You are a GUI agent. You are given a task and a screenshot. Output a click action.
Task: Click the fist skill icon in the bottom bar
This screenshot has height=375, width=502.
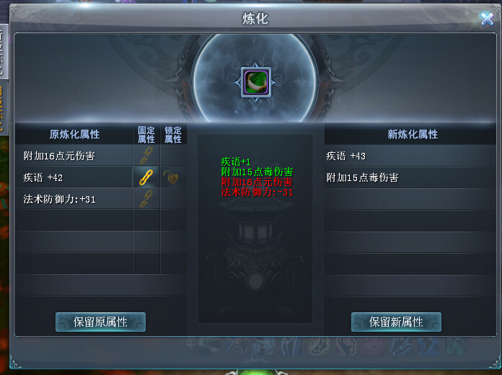345,346
